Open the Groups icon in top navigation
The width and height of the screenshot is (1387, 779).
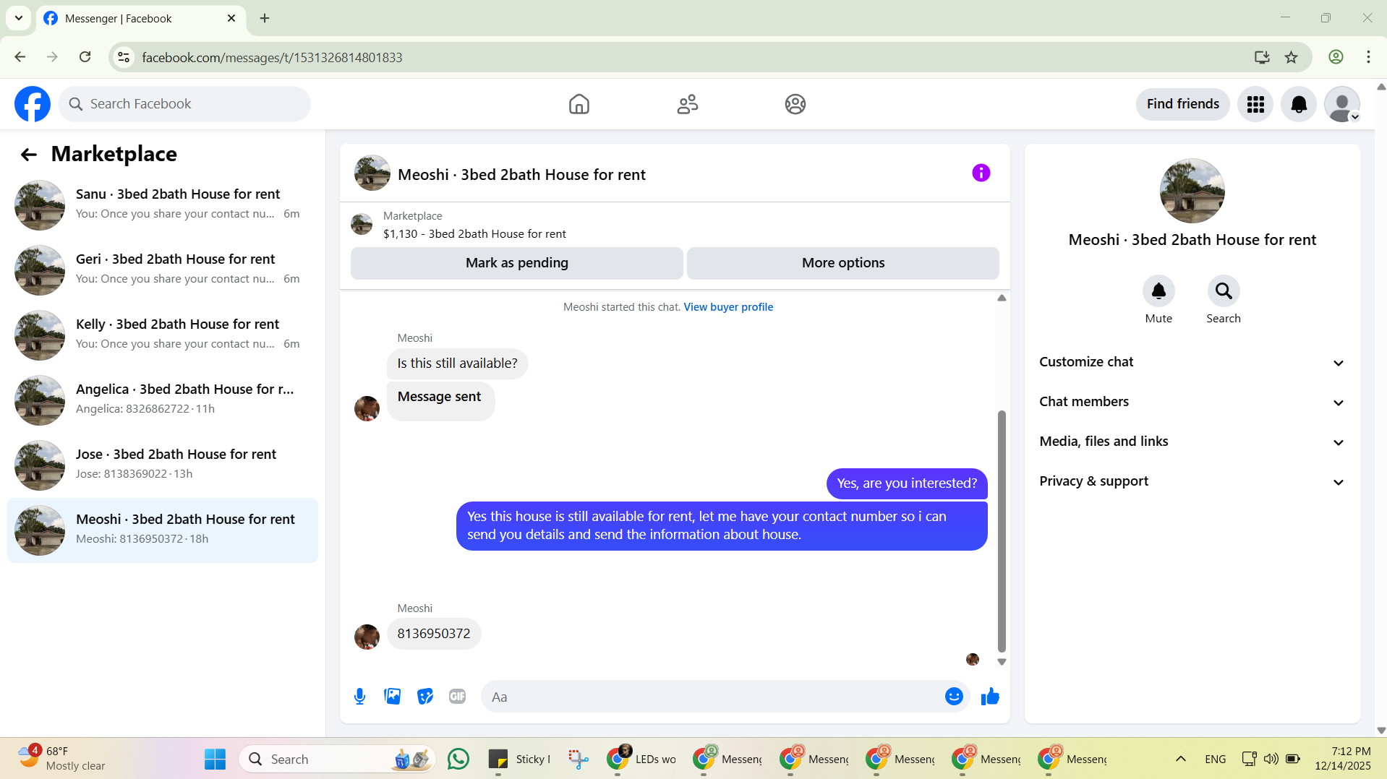tap(795, 104)
